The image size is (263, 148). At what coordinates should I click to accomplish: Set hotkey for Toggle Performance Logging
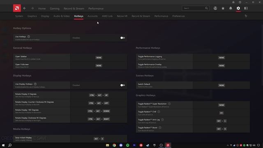(221, 58)
